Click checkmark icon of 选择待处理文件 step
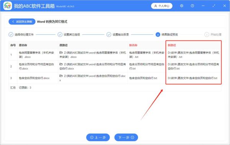This screenshot has width=230, height=145. (11, 35)
